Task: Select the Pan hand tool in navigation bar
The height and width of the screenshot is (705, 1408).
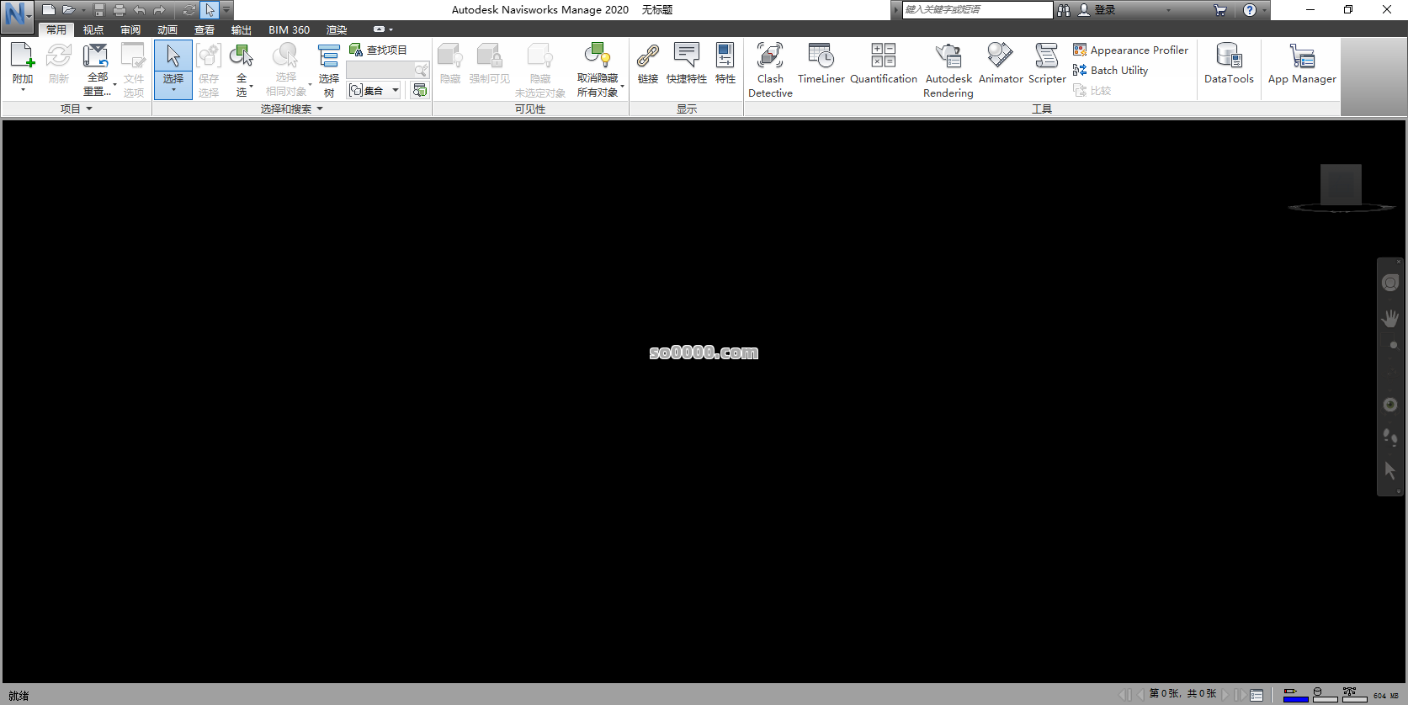Action: point(1389,318)
